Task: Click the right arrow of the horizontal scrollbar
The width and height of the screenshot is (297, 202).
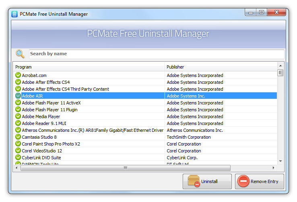Action: (x=273, y=168)
